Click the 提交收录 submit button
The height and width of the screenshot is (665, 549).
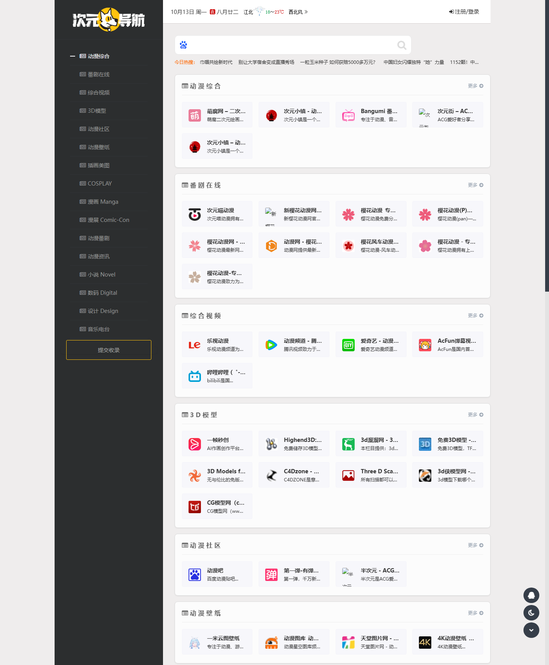click(x=109, y=350)
